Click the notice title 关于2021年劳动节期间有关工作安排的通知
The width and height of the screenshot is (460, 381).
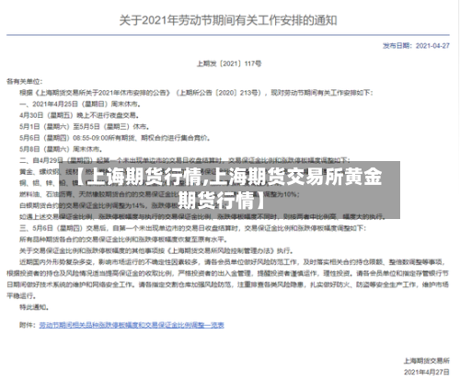pos(228,20)
